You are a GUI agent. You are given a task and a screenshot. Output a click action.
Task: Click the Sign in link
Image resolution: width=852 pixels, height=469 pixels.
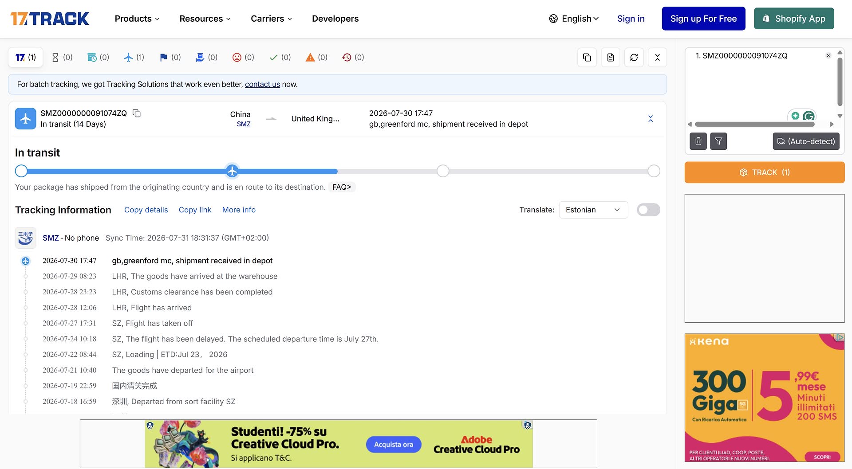[x=631, y=19]
